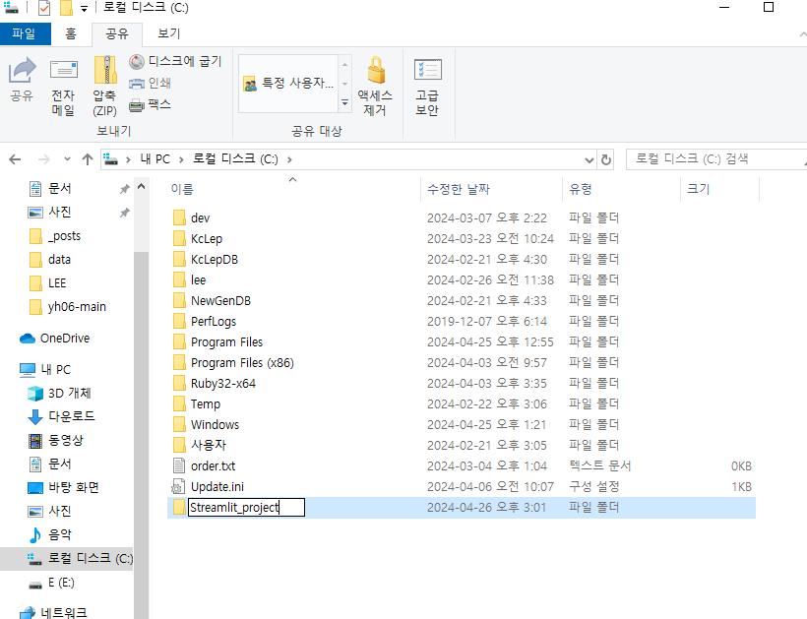Click the Refresh button in address bar
Screen dimensions: 807x619
606,159
